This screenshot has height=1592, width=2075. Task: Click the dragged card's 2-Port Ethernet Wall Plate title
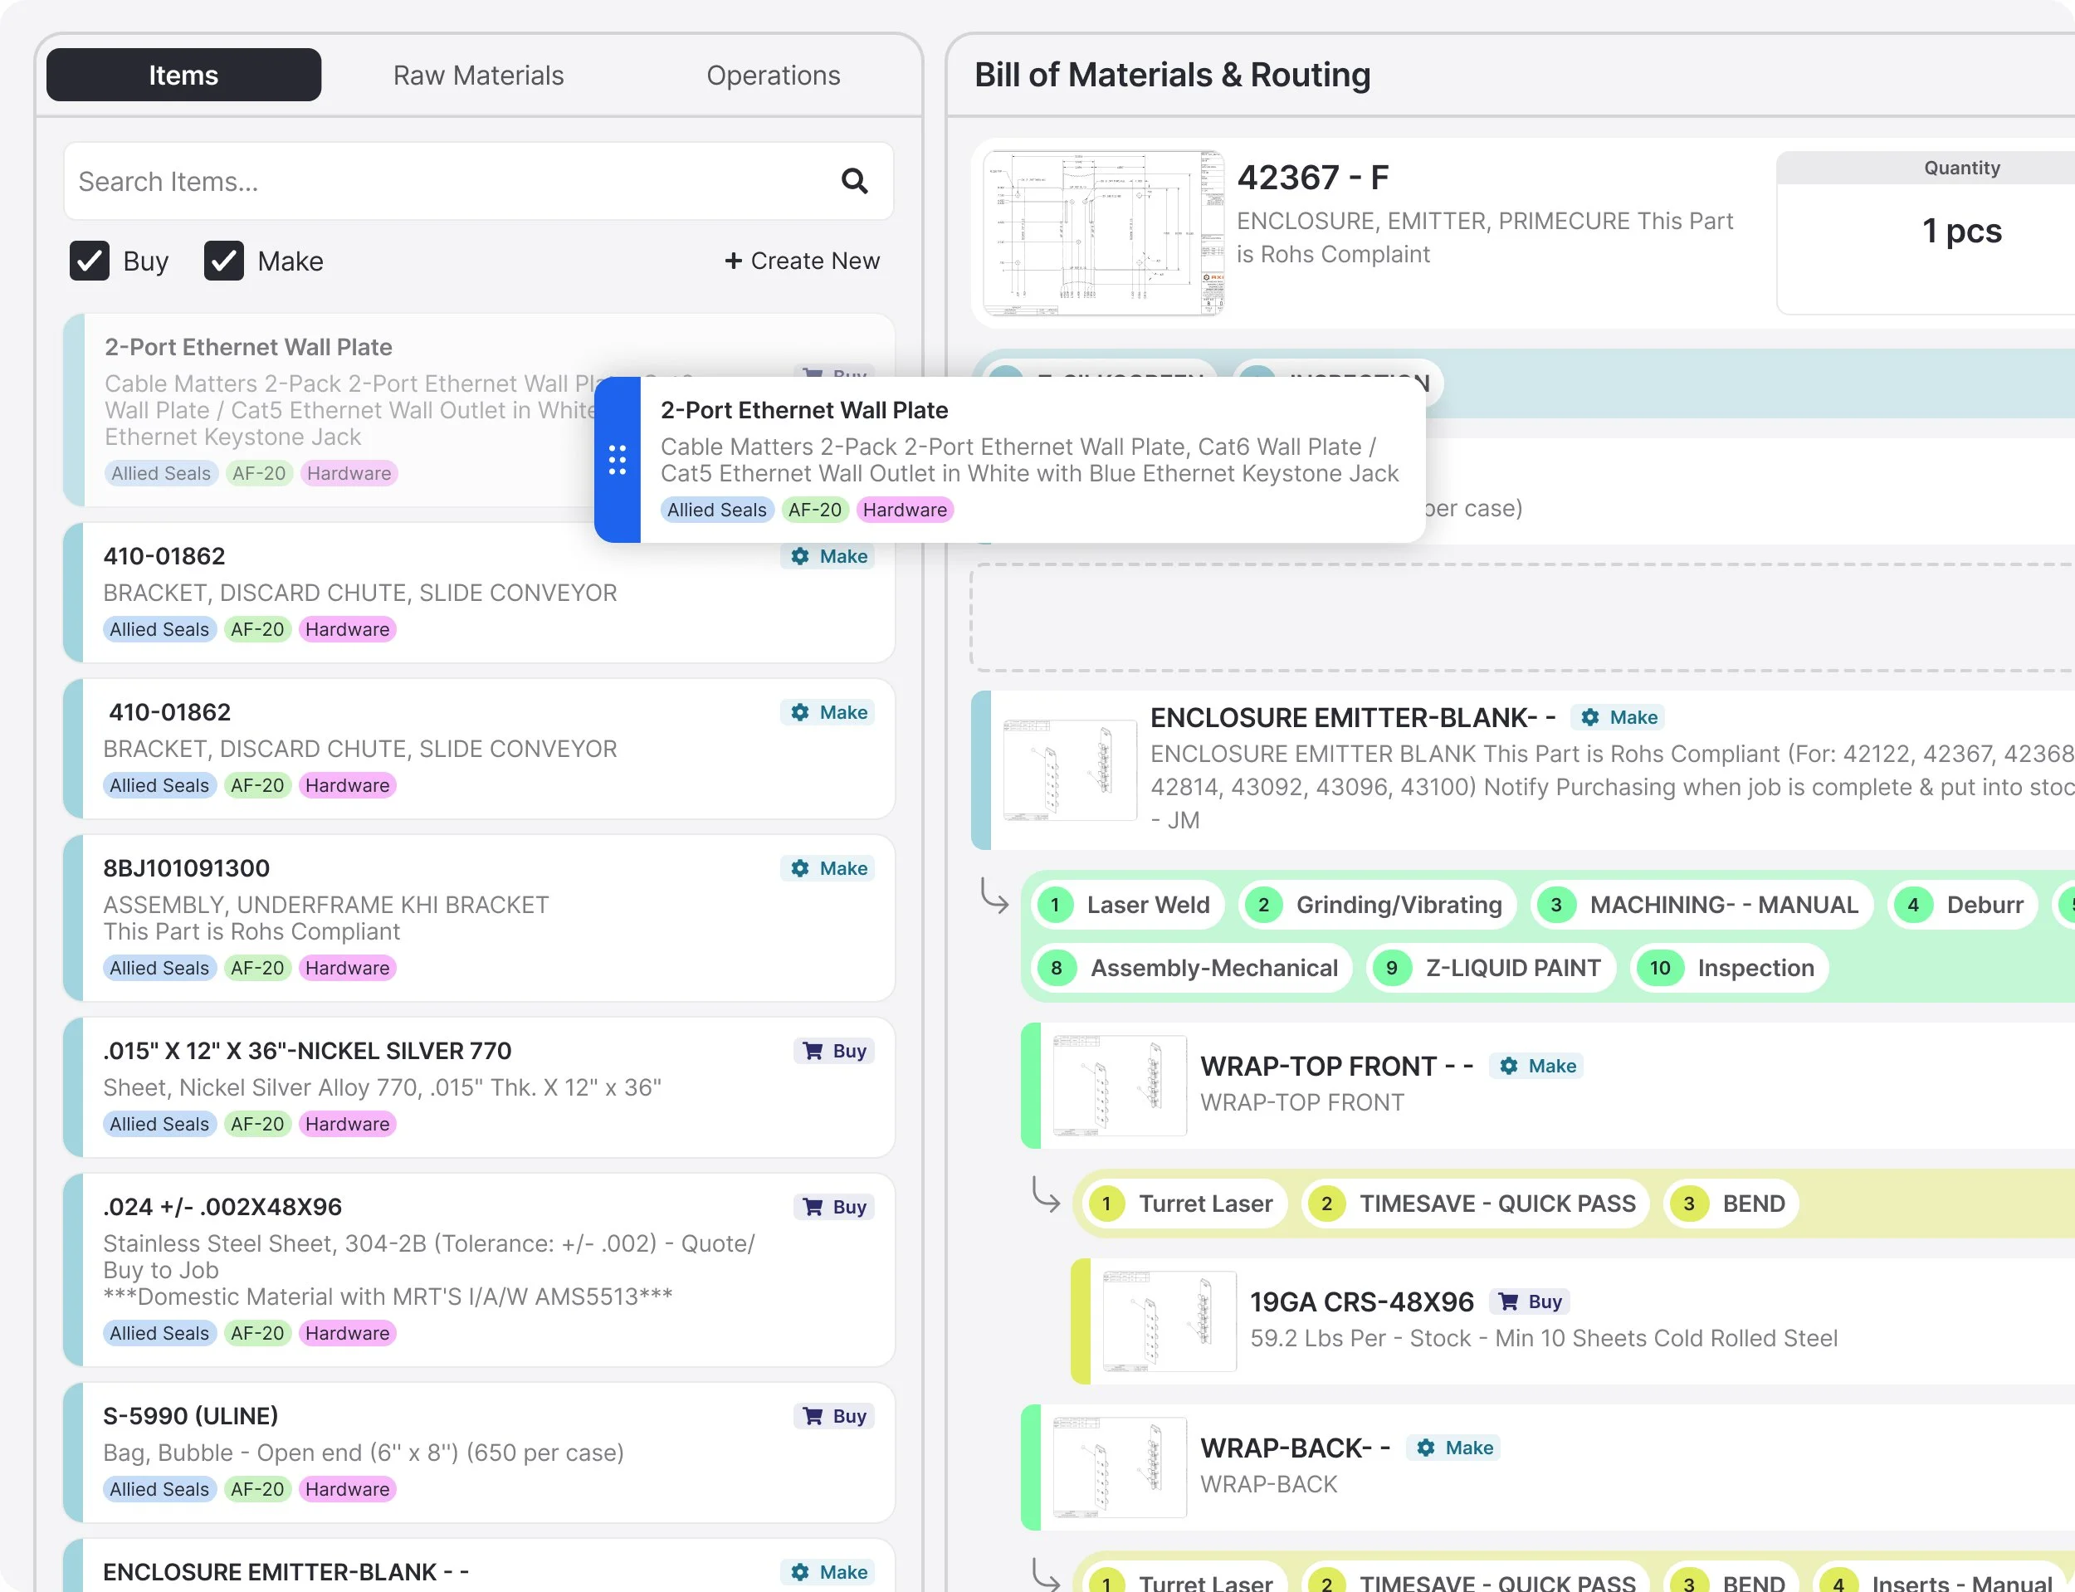pyautogui.click(x=804, y=410)
